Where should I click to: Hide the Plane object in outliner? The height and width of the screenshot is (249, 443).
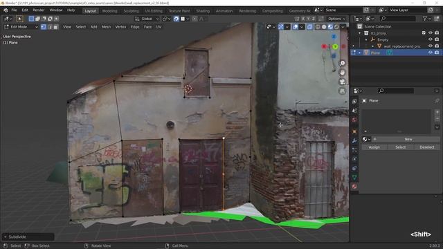431,53
